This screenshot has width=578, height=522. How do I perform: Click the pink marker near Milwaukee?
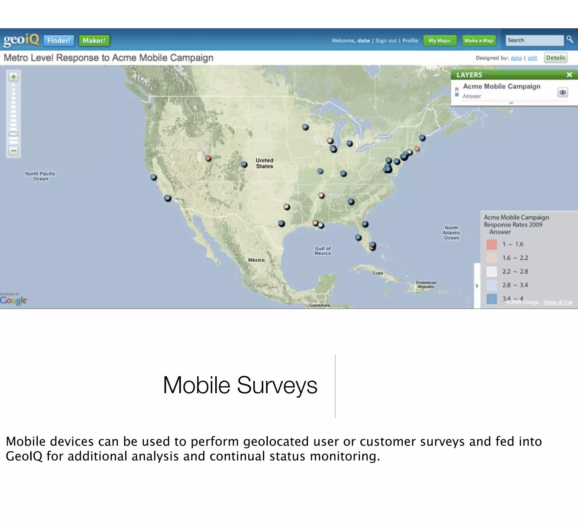[x=330, y=141]
